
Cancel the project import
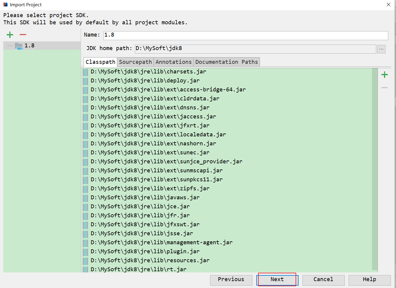(x=323, y=280)
